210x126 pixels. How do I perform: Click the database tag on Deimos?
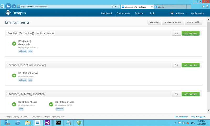(x=60, y=109)
